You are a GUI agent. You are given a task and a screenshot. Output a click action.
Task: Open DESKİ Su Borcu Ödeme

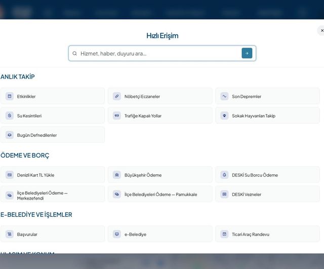[268, 175]
